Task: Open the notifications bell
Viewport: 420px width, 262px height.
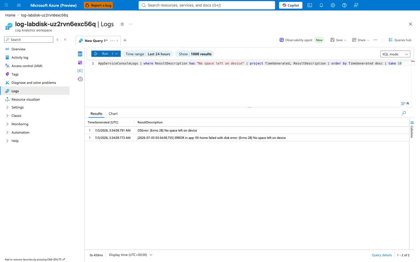Action: (321, 5)
